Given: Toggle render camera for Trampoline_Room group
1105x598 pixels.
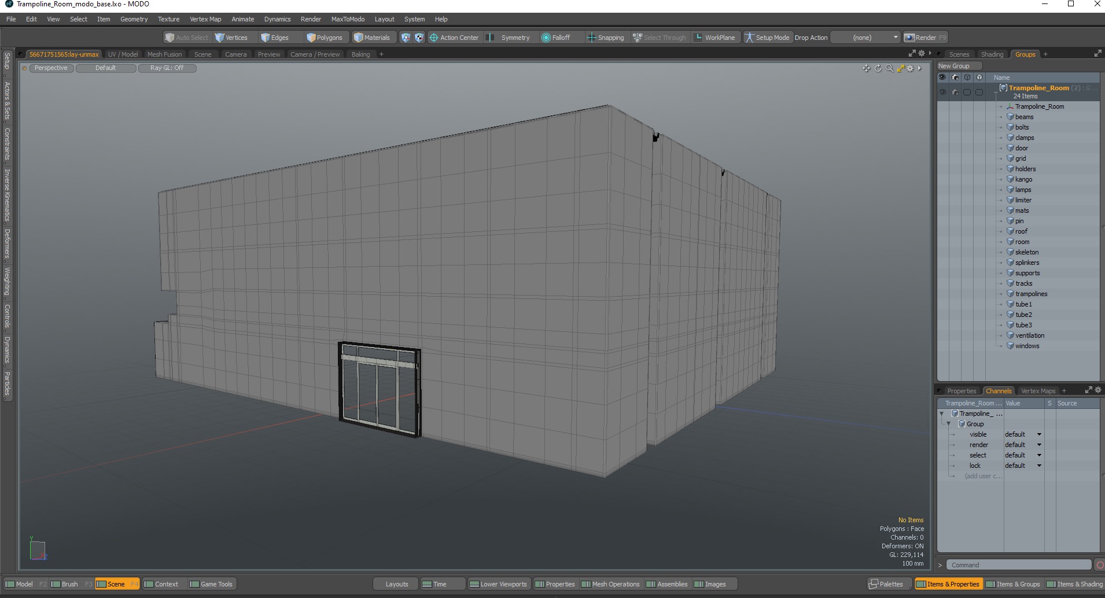Looking at the screenshot, I should [x=955, y=92].
